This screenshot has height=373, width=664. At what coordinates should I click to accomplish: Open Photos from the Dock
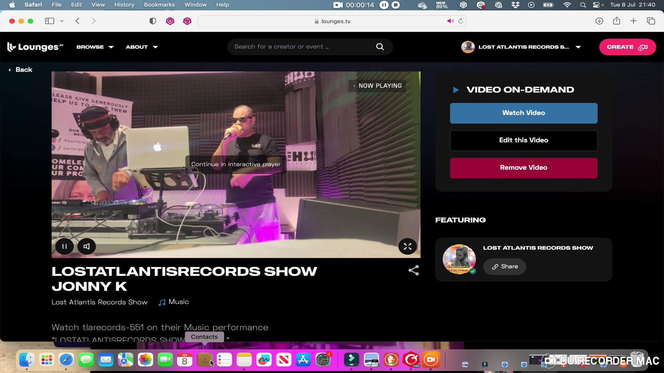point(145,360)
